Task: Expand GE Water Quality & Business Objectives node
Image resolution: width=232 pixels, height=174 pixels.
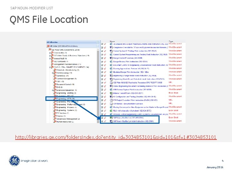Action: click(50, 56)
